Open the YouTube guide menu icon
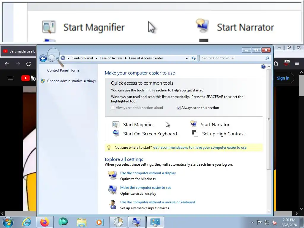The width and height of the screenshot is (304, 228). (x=11, y=78)
